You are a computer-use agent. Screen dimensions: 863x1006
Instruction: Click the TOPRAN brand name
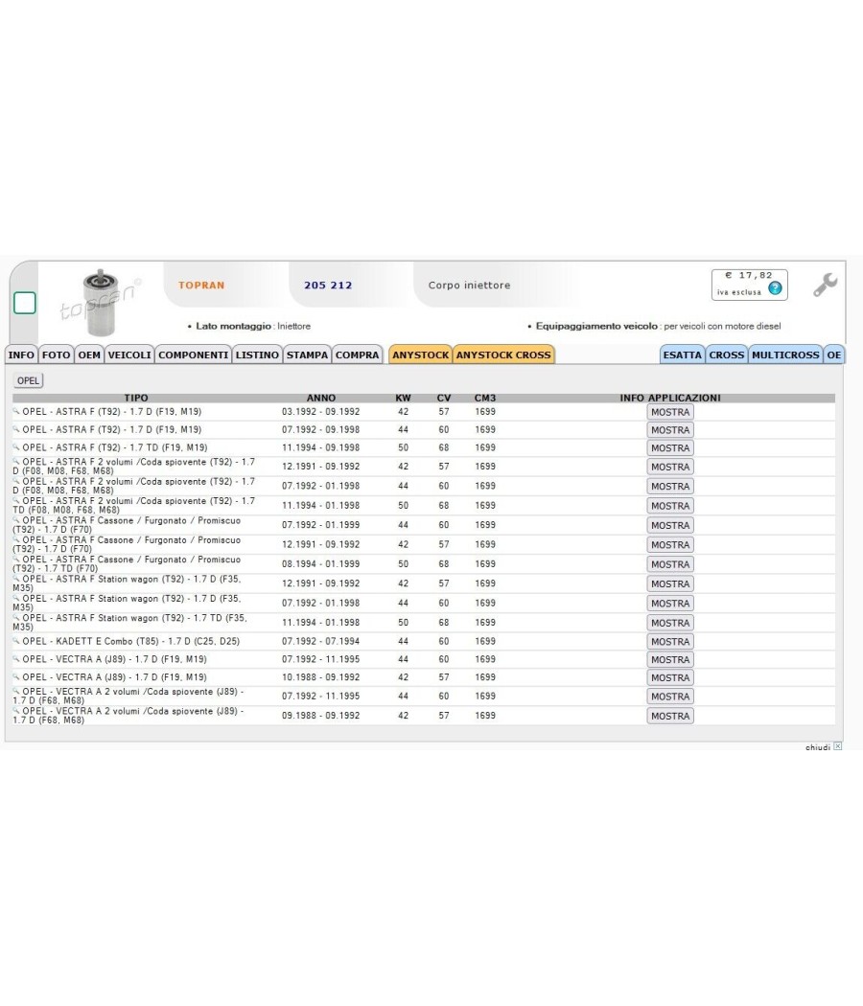[201, 285]
